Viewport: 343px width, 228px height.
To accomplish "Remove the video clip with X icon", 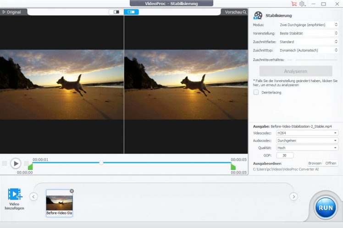I will [x=72, y=191].
